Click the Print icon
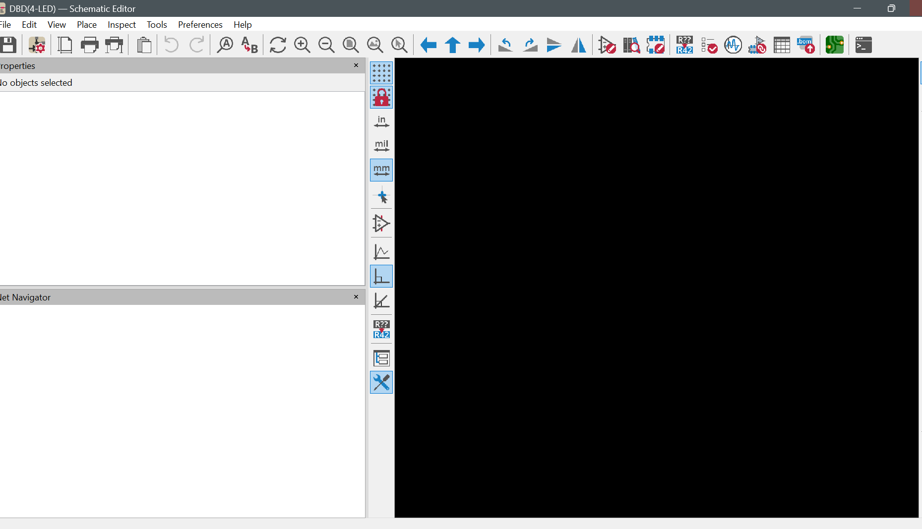Screen dimensions: 922x529 (x=90, y=45)
